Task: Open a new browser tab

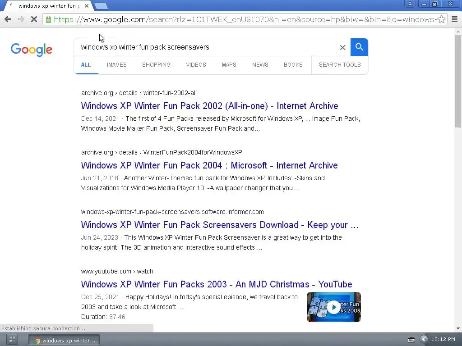Action: pyautogui.click(x=101, y=6)
